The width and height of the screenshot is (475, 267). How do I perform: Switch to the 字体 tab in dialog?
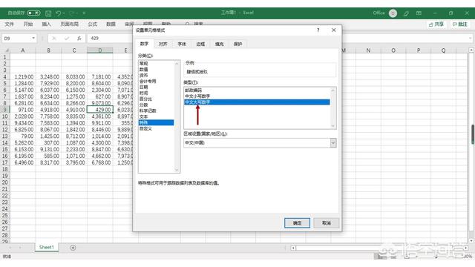coord(182,44)
